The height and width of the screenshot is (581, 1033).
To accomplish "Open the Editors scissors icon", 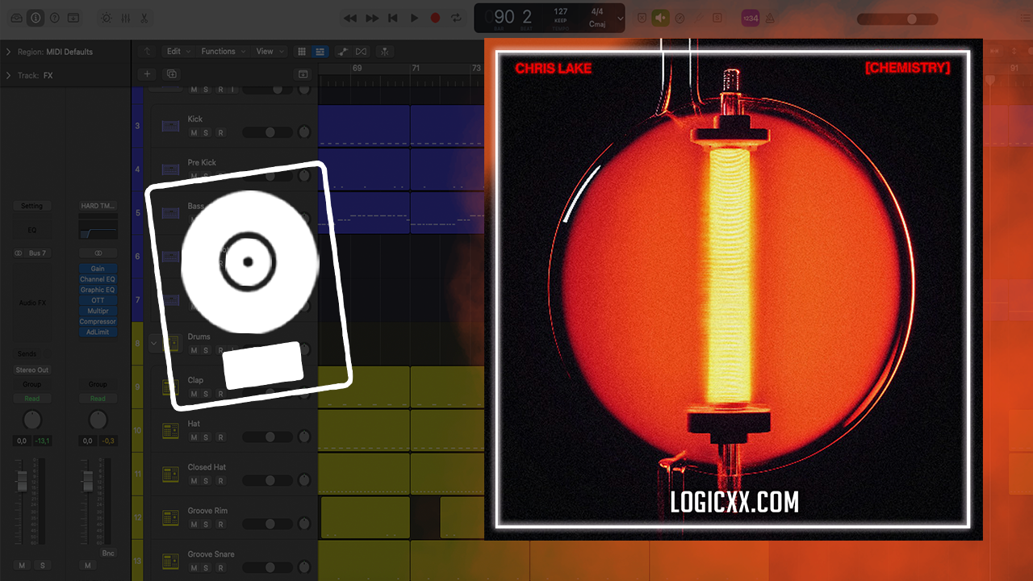I will 144,18.
